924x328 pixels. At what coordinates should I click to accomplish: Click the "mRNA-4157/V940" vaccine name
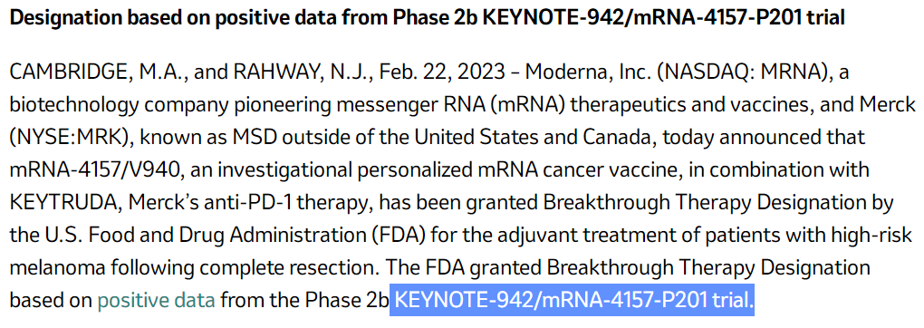[91, 170]
